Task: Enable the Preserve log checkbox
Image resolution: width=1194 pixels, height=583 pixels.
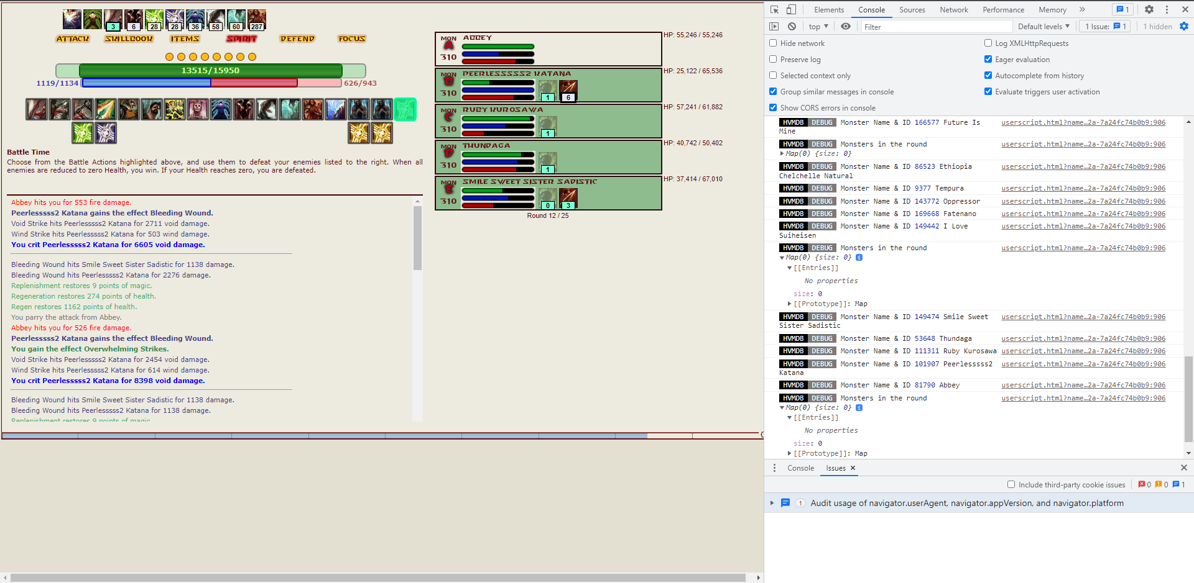Action: [x=773, y=59]
